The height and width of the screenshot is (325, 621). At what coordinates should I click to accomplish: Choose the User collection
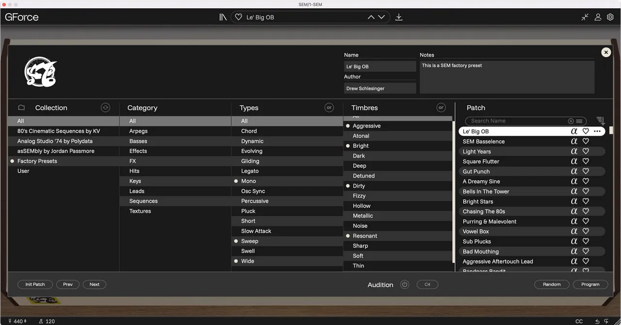tap(64, 171)
